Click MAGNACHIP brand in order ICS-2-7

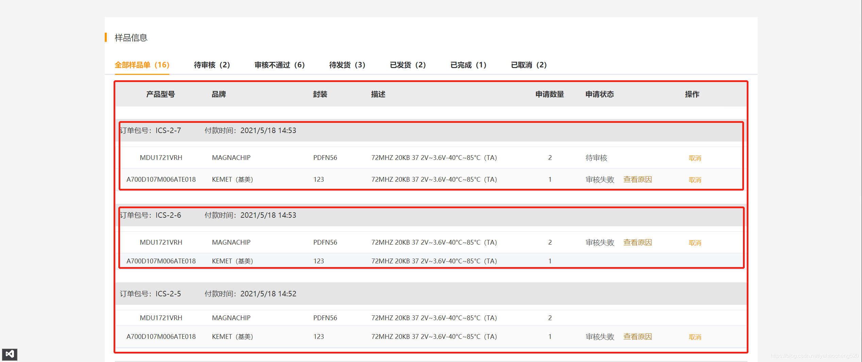231,158
